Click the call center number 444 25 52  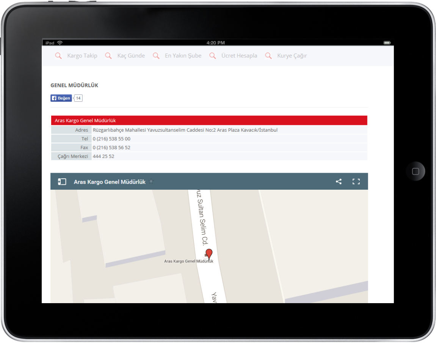[x=104, y=156]
